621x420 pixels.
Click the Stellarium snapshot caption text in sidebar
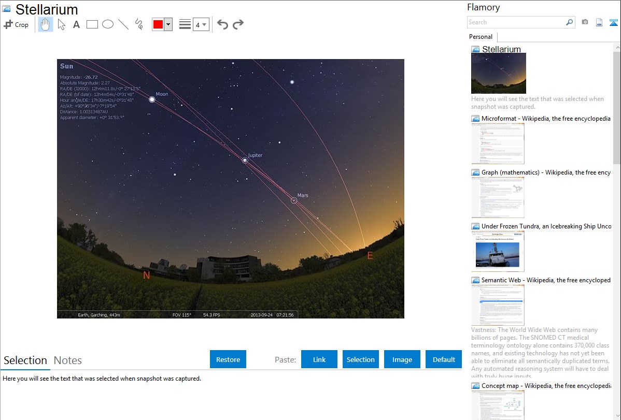[538, 103]
